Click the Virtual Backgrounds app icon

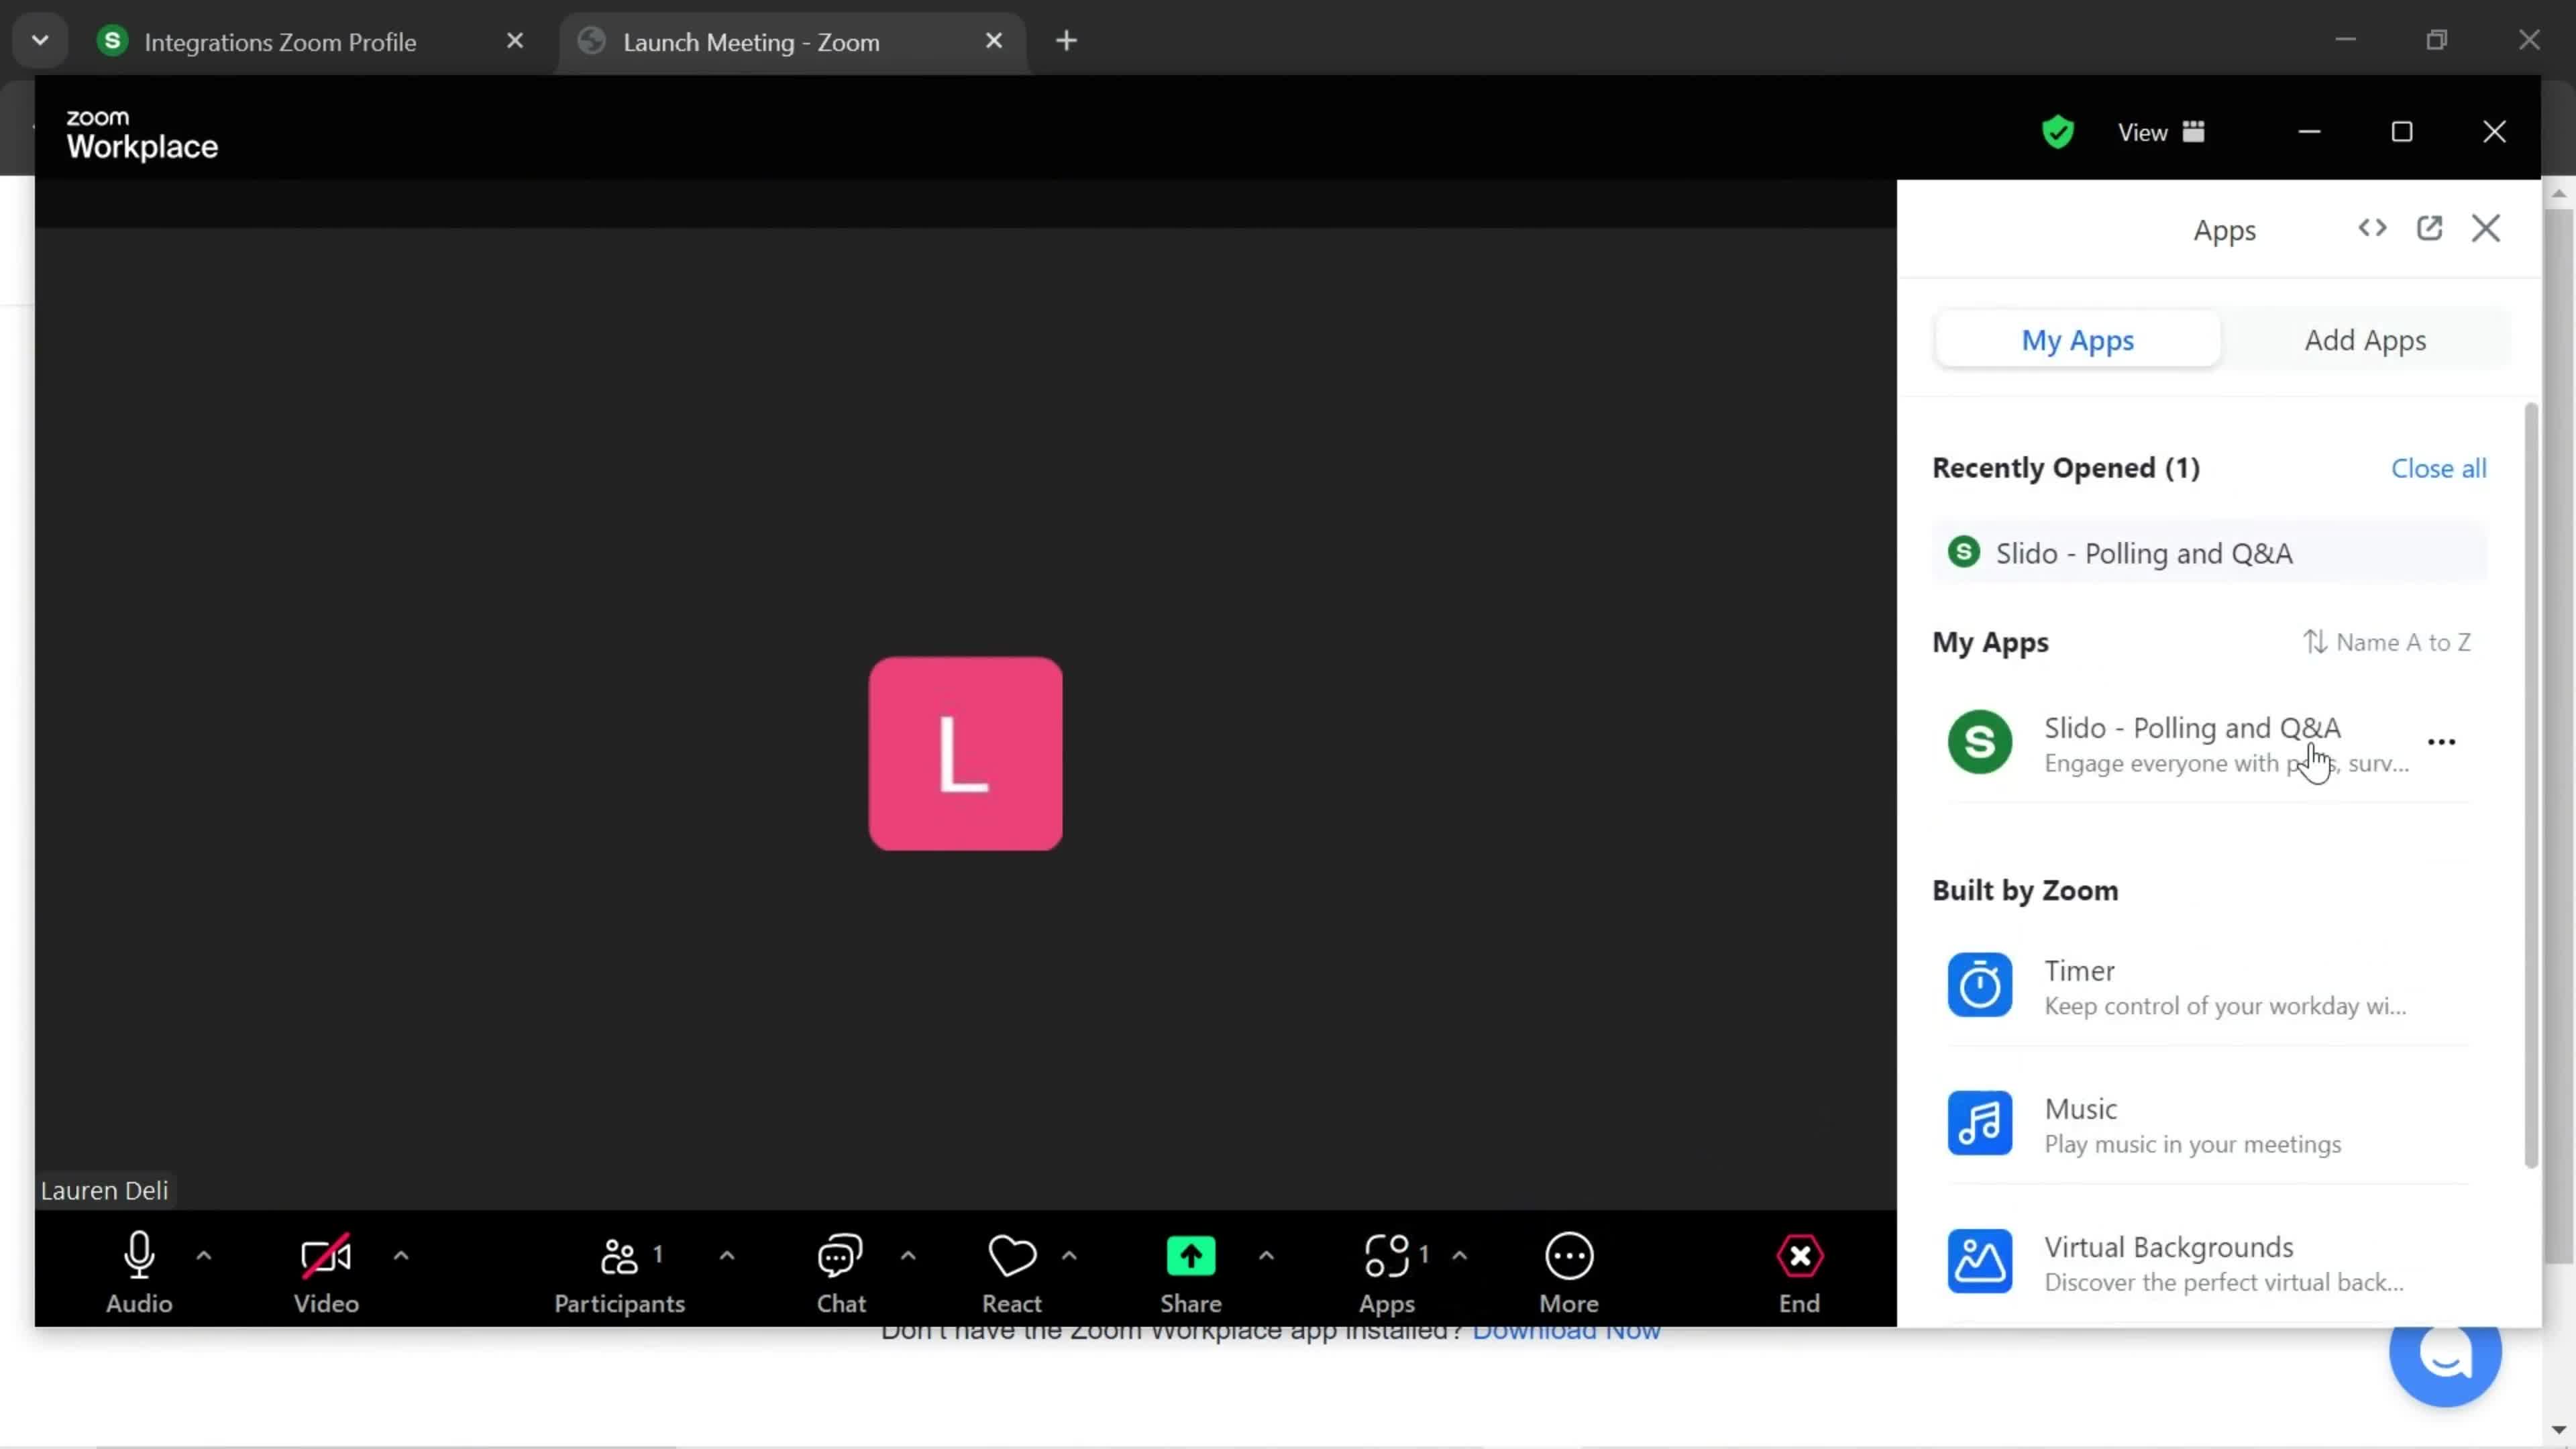pos(1980,1261)
